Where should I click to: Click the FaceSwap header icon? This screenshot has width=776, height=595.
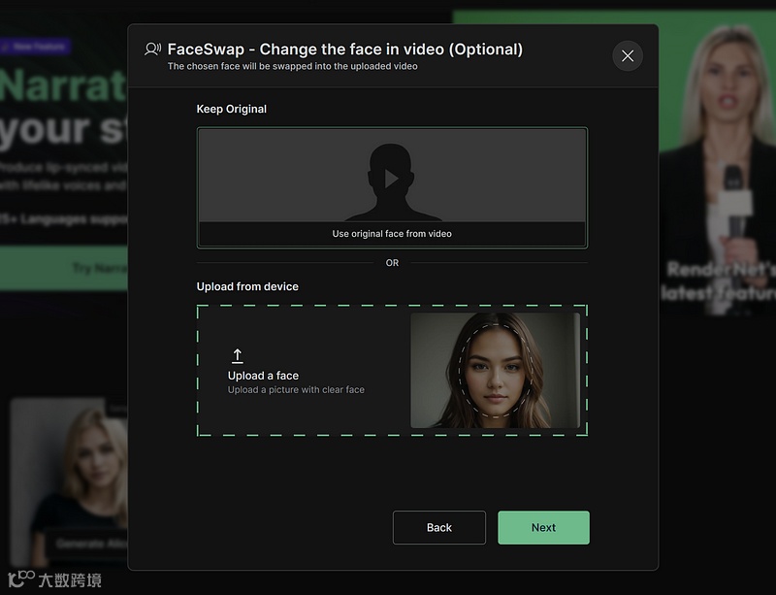(x=152, y=50)
